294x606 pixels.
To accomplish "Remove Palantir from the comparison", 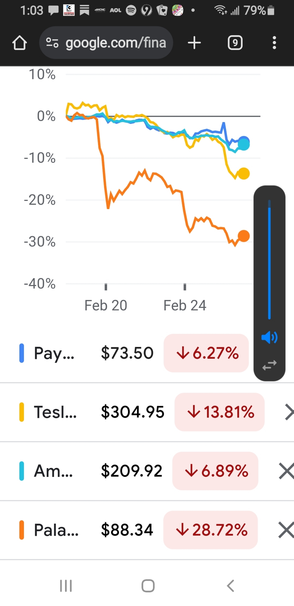I will [286, 530].
